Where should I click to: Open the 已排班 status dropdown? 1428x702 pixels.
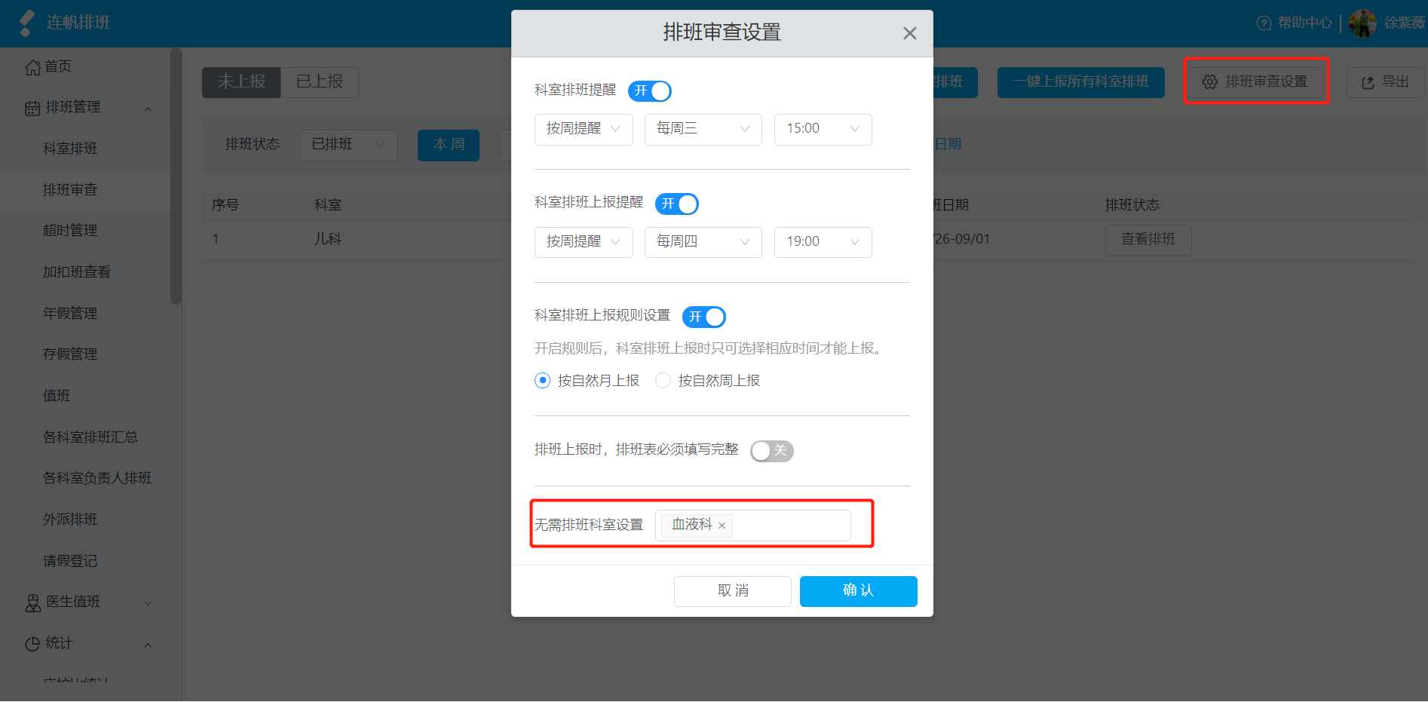tap(348, 145)
